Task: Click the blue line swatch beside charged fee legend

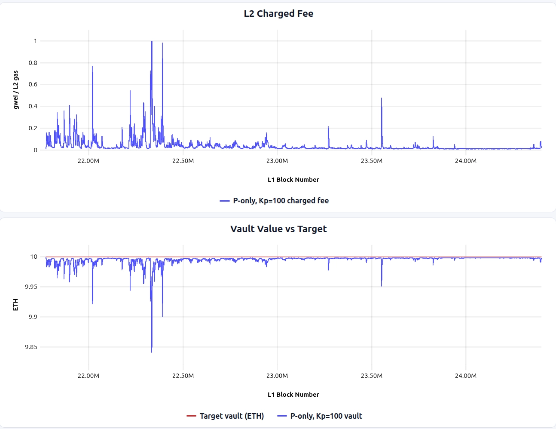Action: [225, 201]
